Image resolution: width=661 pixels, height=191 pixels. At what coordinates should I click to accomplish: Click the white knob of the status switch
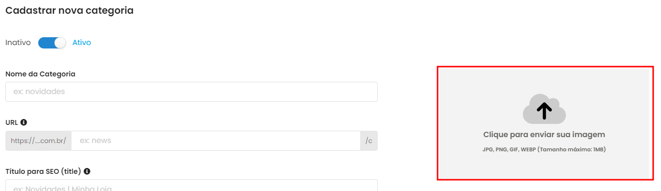click(x=60, y=43)
